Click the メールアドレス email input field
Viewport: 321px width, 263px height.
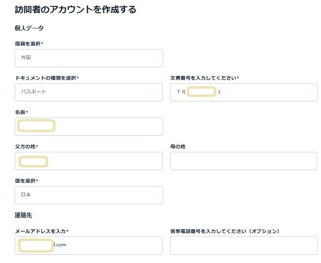click(89, 245)
